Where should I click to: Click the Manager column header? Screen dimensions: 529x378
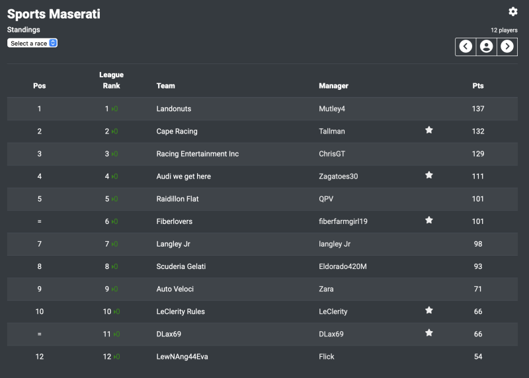(x=334, y=86)
